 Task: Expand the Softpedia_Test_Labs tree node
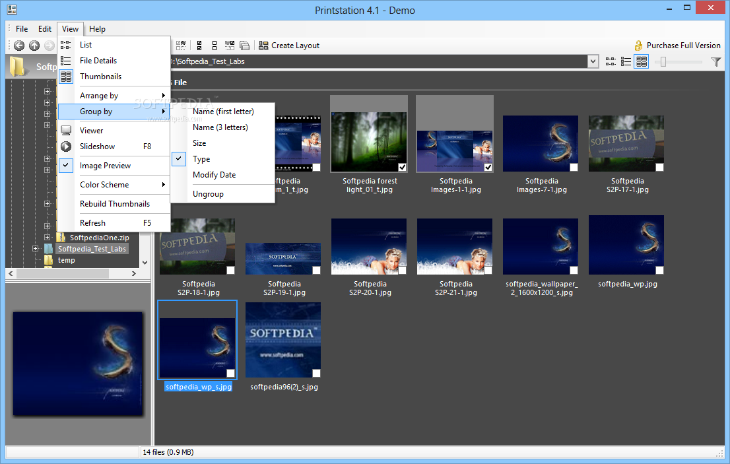click(x=35, y=249)
